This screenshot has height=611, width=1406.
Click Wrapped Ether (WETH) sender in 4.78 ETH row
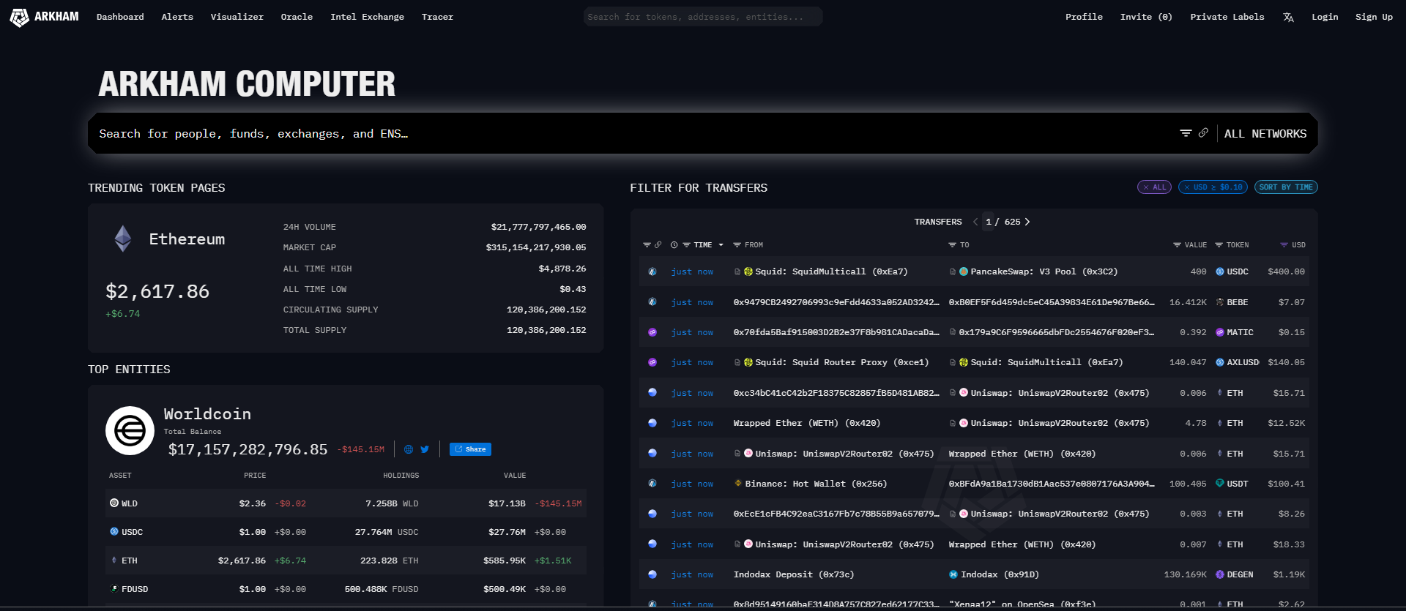click(x=807, y=423)
